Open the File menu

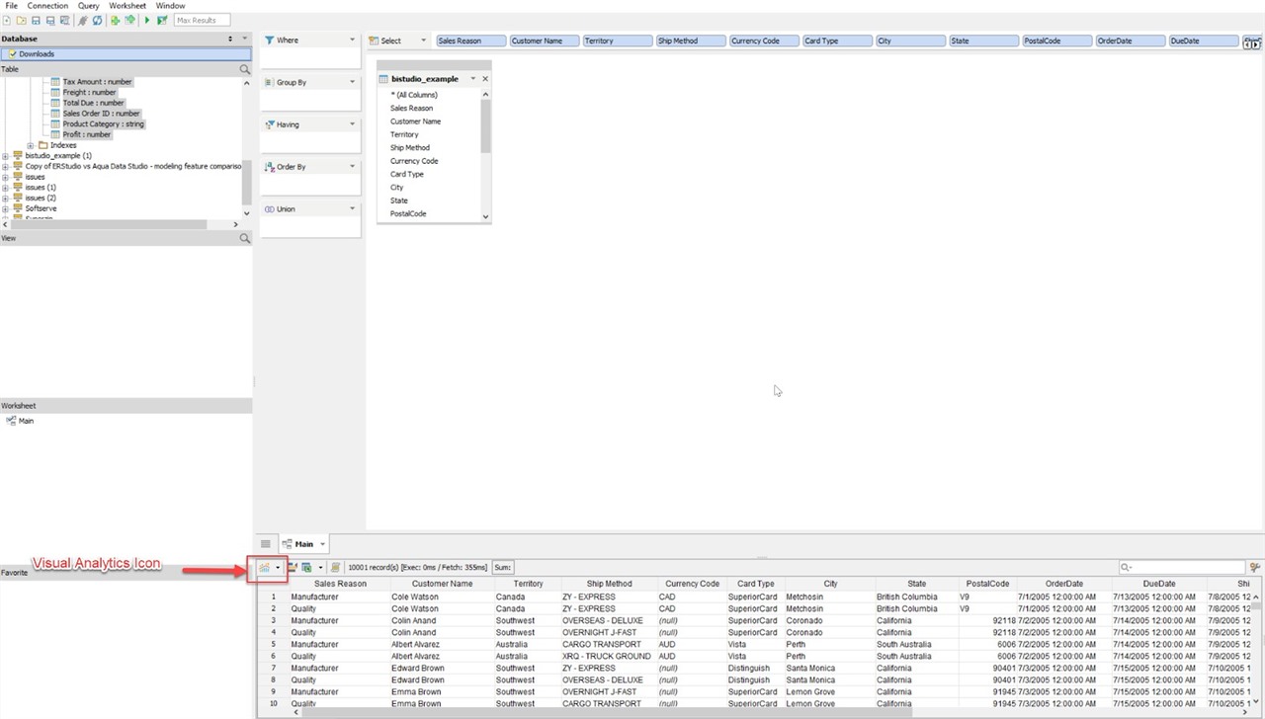(x=12, y=6)
